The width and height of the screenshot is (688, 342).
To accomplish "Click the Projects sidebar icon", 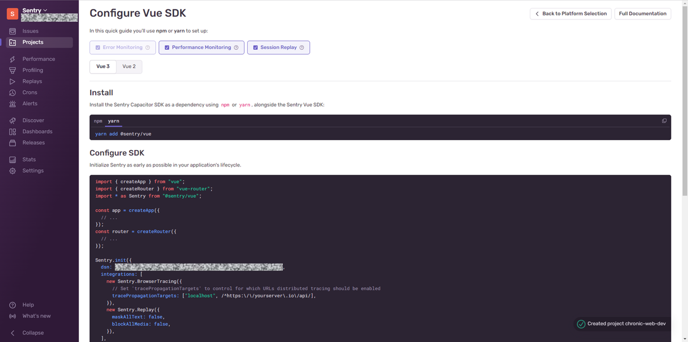I will pyautogui.click(x=13, y=42).
